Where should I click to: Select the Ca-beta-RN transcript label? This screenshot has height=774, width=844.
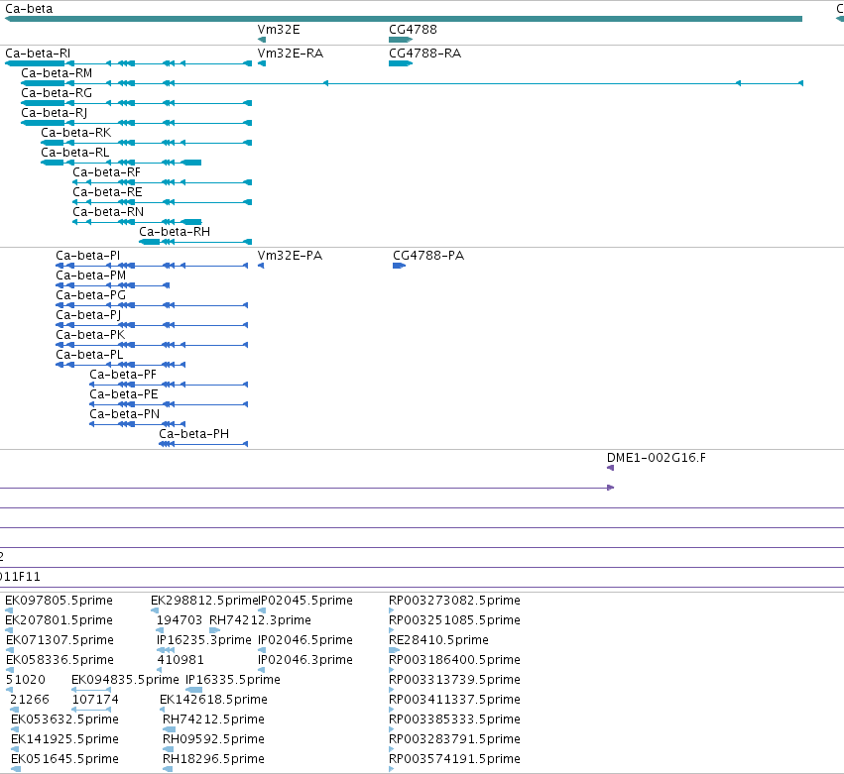pyautogui.click(x=108, y=212)
